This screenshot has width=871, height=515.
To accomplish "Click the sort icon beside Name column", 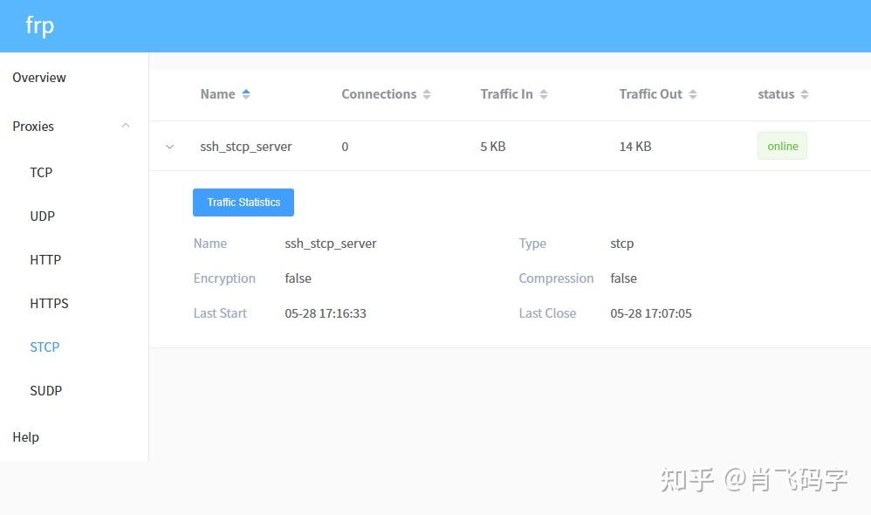I will [x=244, y=93].
